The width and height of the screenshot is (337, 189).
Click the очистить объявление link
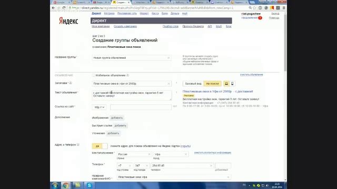(252, 75)
